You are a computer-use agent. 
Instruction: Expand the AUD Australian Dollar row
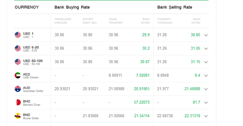coord(206,89)
